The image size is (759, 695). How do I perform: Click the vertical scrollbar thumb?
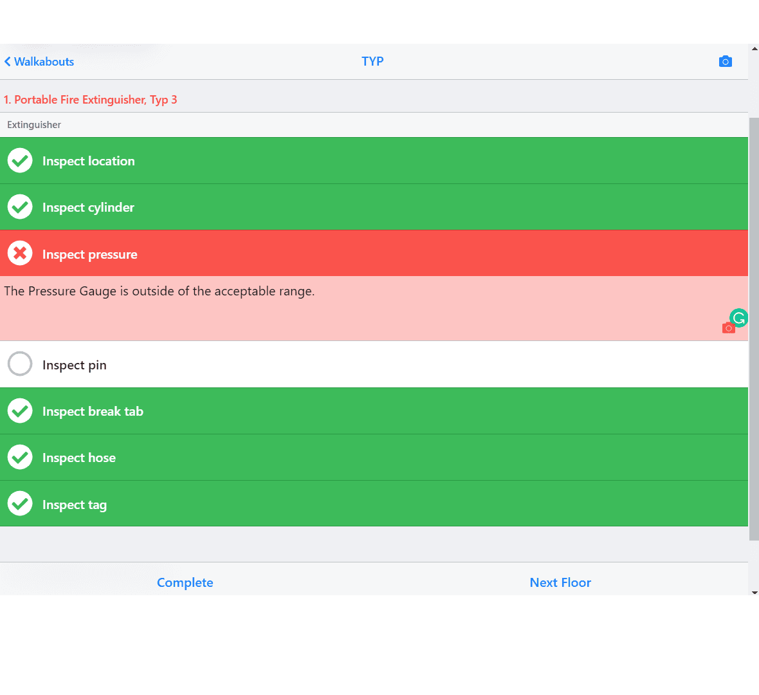pos(754,328)
